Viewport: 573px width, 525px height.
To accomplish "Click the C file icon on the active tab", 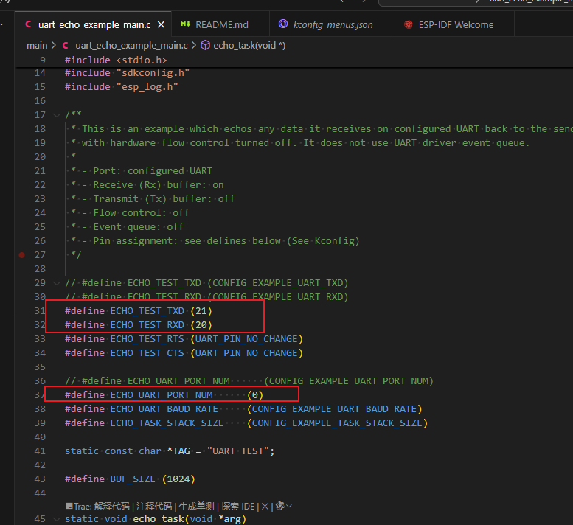I will click(28, 25).
